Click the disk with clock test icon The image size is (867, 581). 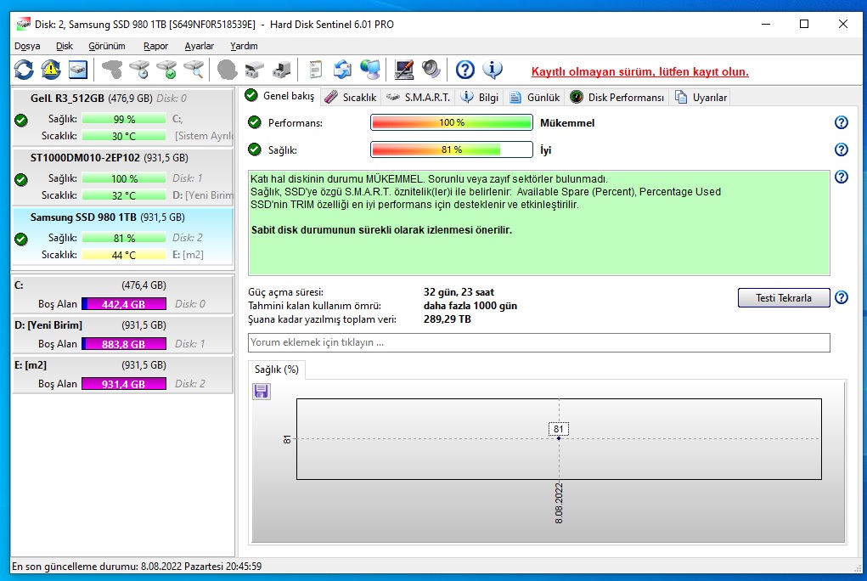point(140,70)
